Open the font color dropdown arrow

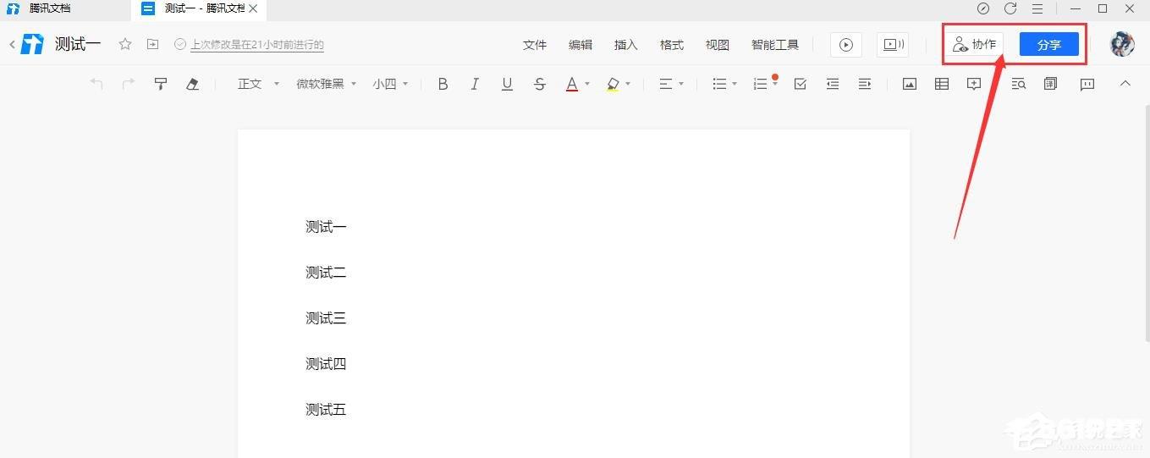point(587,84)
